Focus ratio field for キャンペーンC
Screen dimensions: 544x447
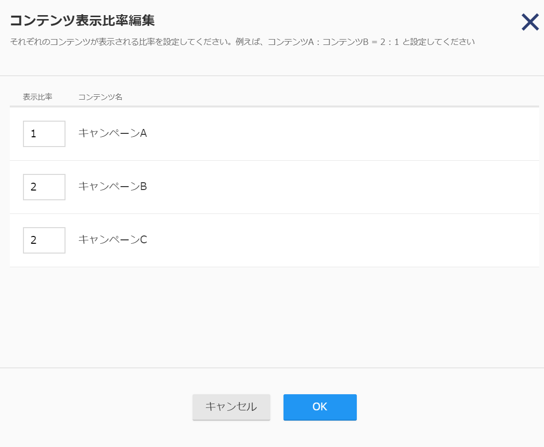(x=44, y=240)
